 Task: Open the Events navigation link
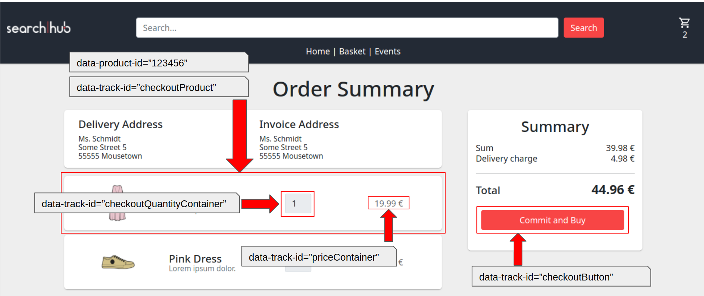pyautogui.click(x=387, y=51)
